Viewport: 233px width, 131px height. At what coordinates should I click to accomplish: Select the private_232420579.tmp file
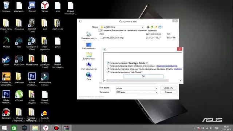113,38
